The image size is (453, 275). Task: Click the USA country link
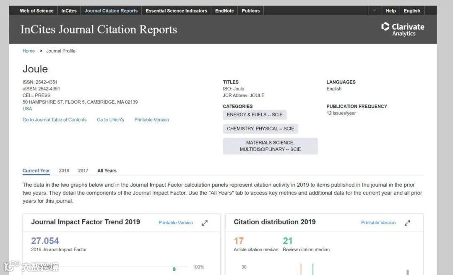click(x=27, y=109)
